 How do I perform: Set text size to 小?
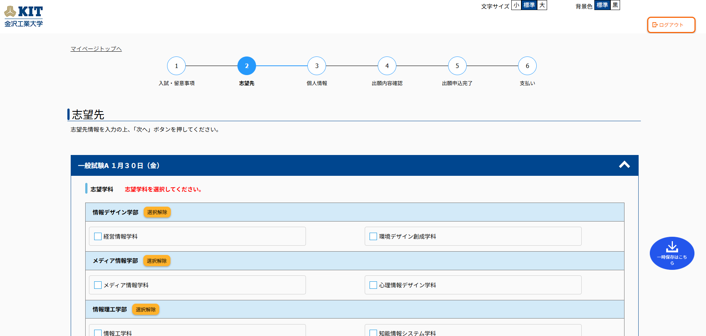tap(516, 5)
